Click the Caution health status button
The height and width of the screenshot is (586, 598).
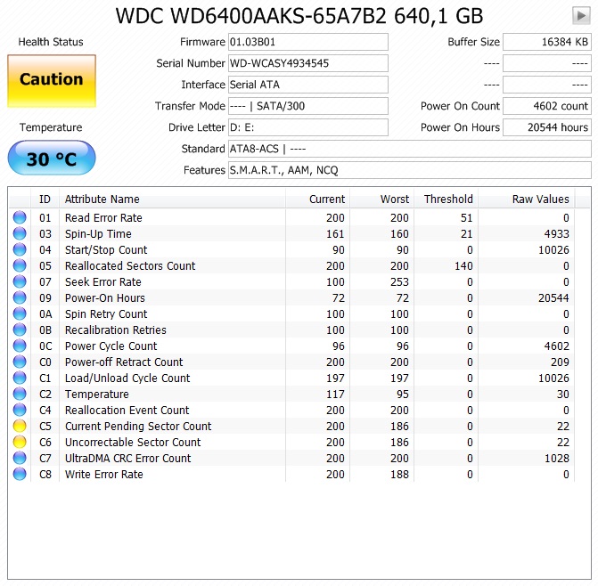tap(52, 81)
